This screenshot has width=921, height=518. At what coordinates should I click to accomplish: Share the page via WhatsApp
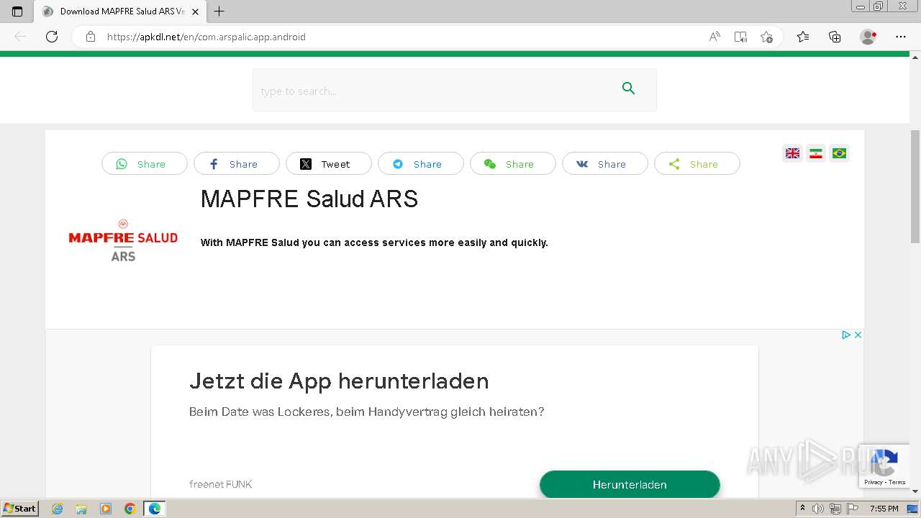(x=145, y=164)
